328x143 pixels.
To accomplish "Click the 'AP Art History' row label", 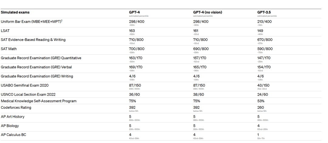I will [x=12, y=117].
